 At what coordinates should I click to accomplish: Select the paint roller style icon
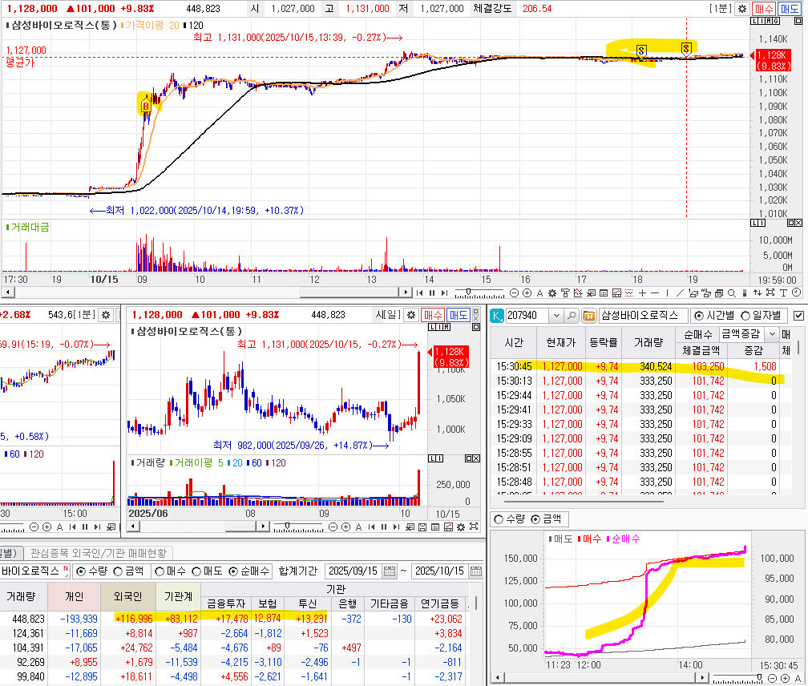point(565,293)
